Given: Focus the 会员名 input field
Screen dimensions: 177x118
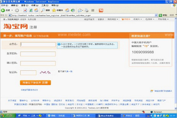Looking at the screenshot, I should pos(38,45).
